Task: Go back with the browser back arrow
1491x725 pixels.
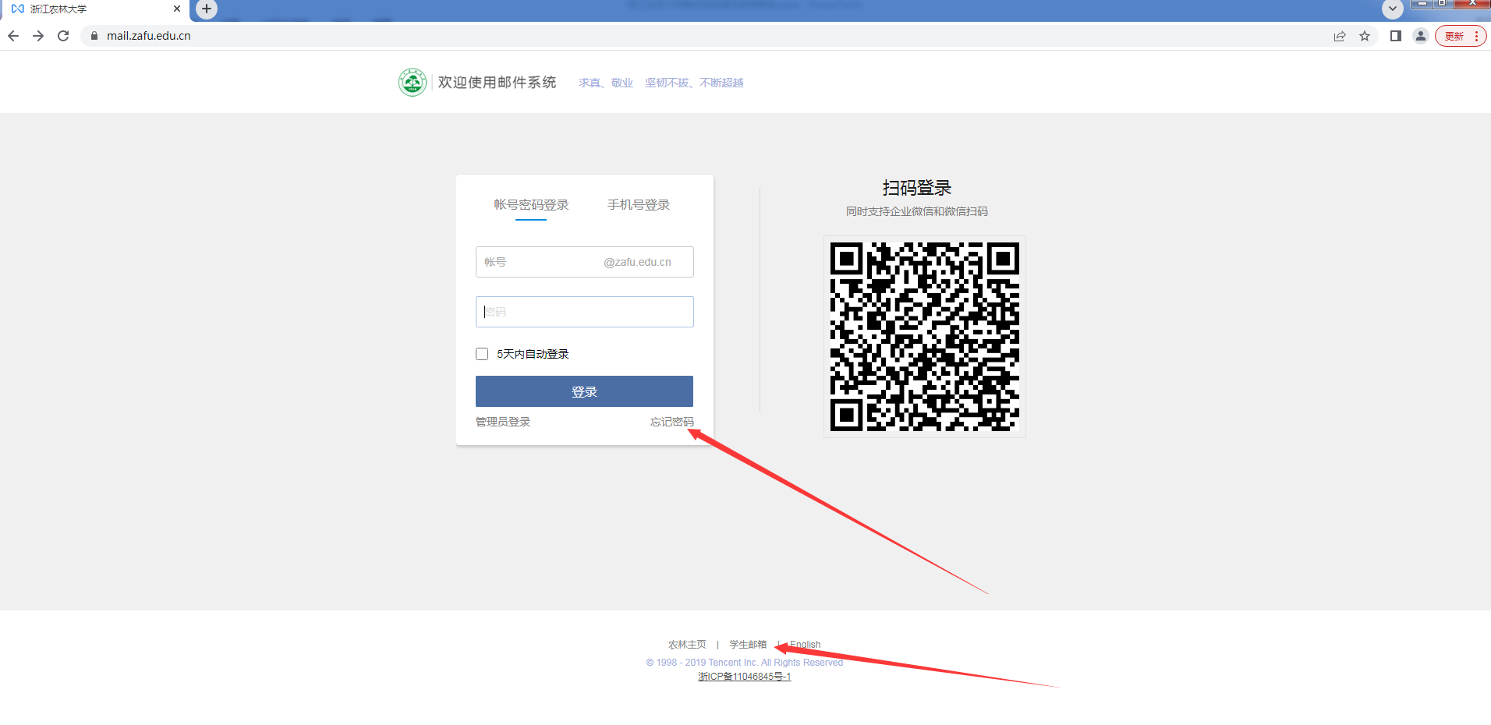Action: click(x=13, y=36)
